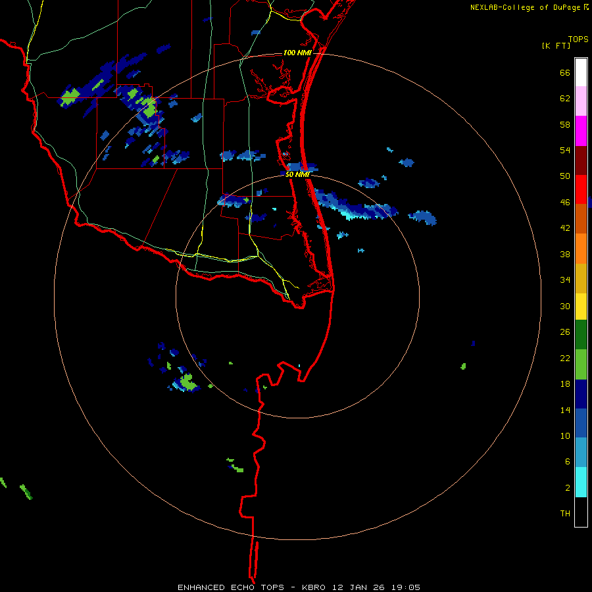Viewport: 592px width, 592px height.
Task: Click the legend value "2"
Action: [x=568, y=488]
